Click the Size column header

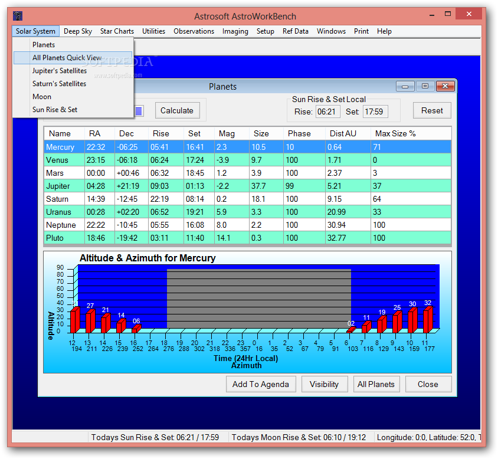pos(267,134)
